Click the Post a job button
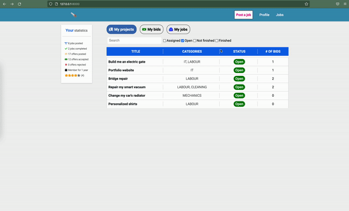 [x=244, y=15]
